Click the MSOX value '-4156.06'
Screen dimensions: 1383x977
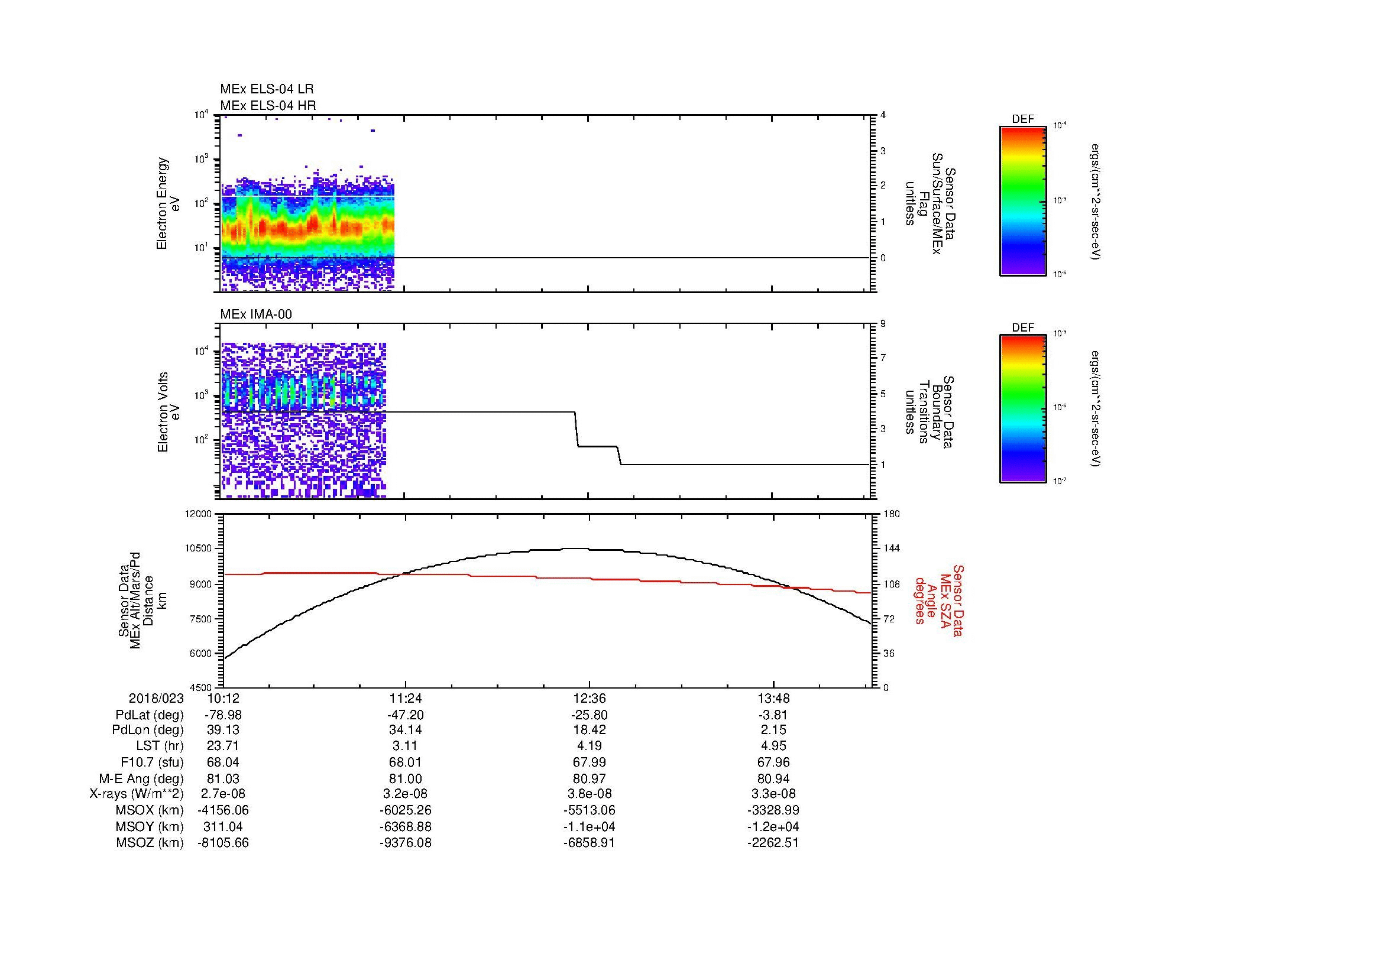pyautogui.click(x=223, y=810)
